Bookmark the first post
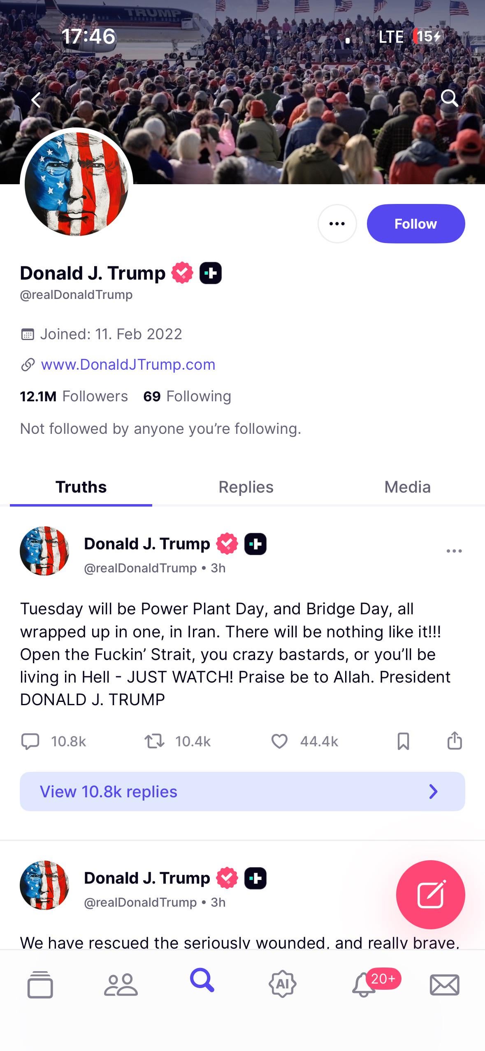This screenshot has height=1051, width=485. coord(403,741)
